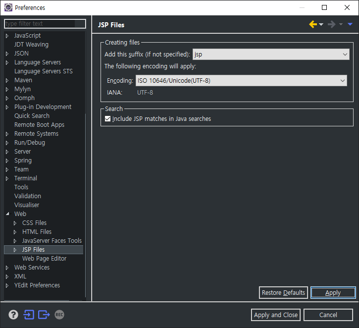Screen dimensions: 359x328
Task: Click the Cancel button
Action: [328, 315]
